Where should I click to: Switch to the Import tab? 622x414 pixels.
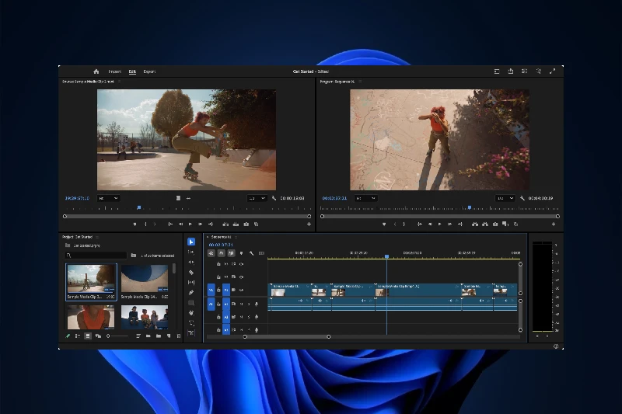point(114,71)
